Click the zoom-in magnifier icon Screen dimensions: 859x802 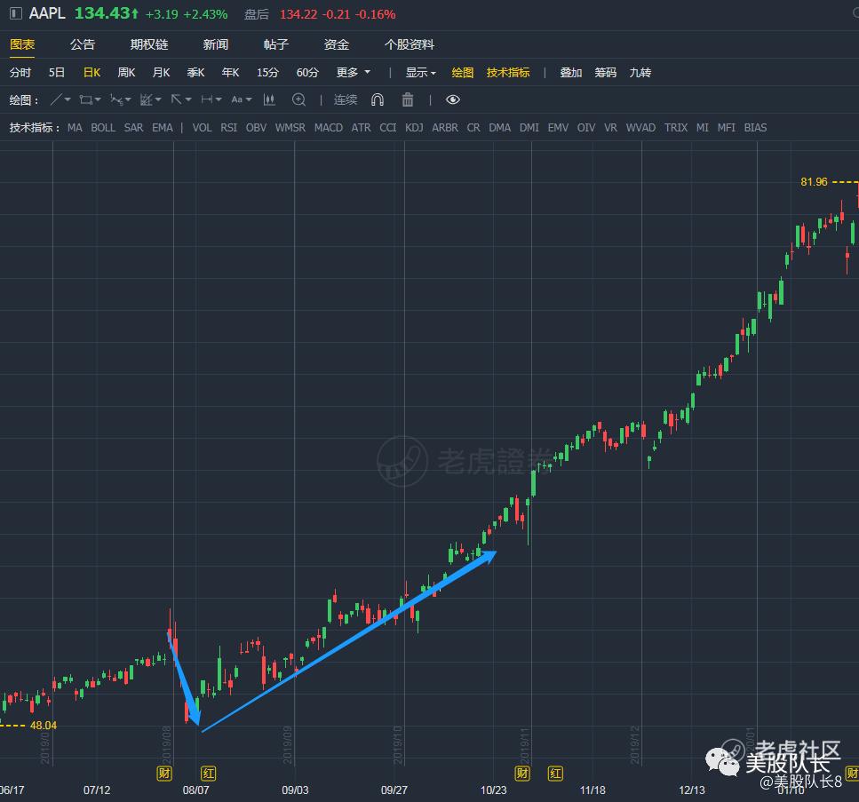298,99
